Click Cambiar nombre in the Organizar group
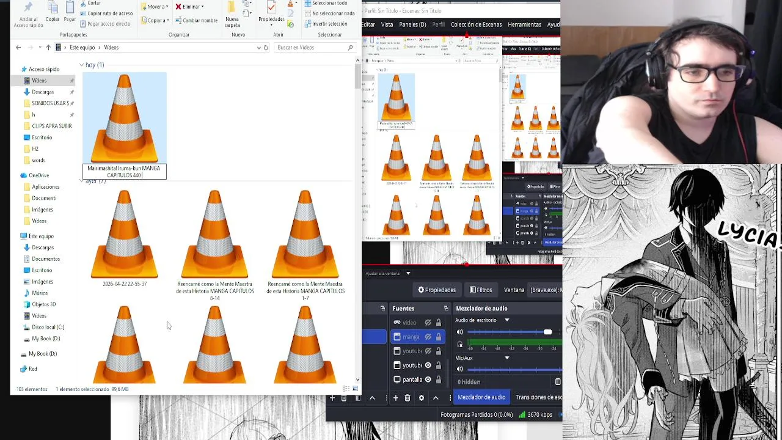 [195, 20]
